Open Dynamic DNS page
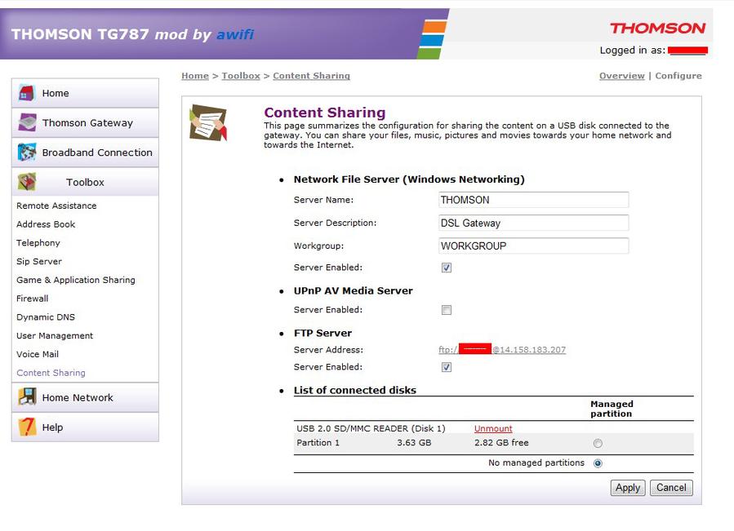Viewport: 734px width, 531px height. pos(46,316)
